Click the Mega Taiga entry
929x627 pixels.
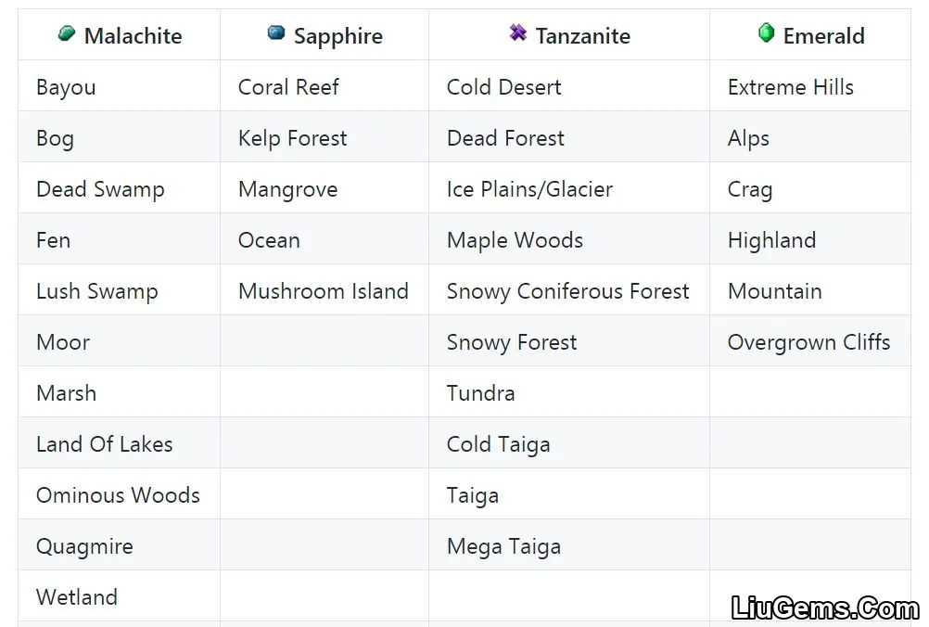(503, 547)
